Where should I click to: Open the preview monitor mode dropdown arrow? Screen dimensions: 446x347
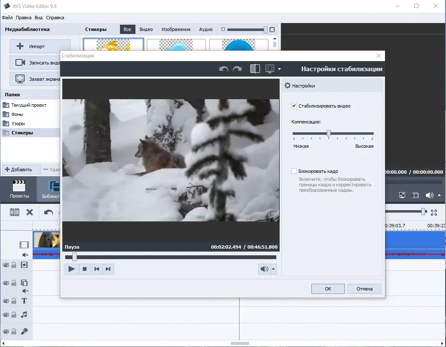click(279, 69)
